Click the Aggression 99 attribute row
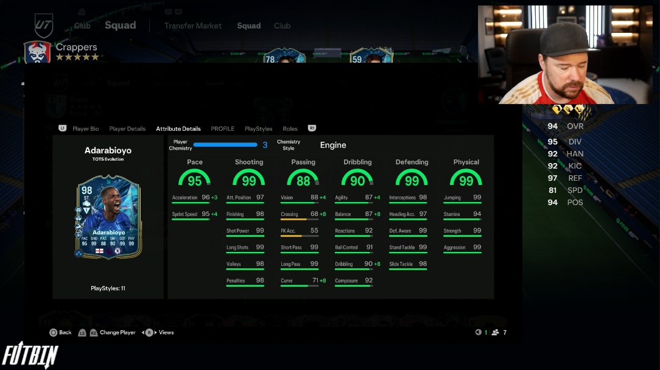660x370 pixels. pos(462,248)
